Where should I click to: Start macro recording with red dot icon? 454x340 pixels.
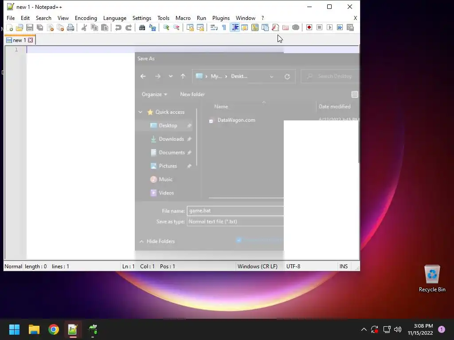[x=309, y=27]
